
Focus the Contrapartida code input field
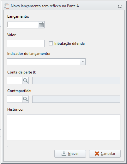[x=15, y=99]
